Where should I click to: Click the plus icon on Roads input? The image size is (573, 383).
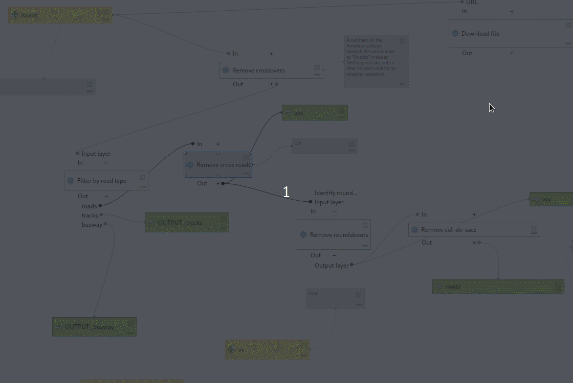[x=14, y=15]
